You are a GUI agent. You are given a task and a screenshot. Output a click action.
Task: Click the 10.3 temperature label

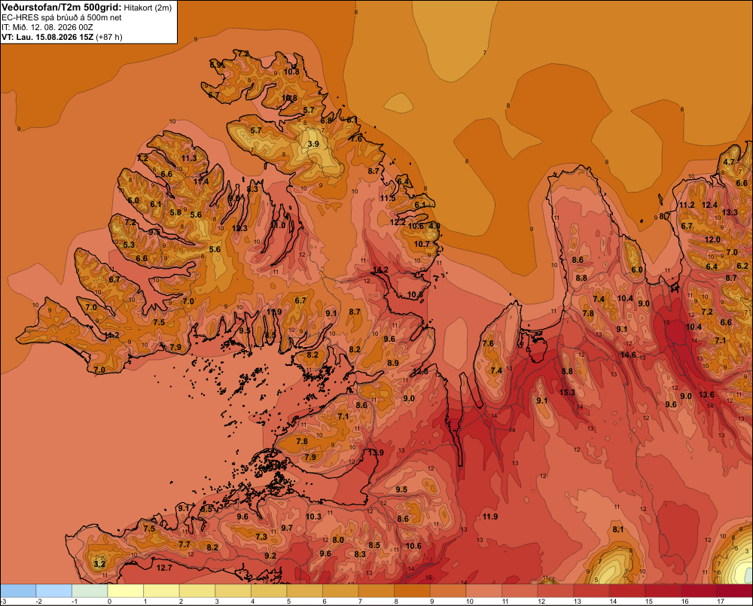(313, 516)
